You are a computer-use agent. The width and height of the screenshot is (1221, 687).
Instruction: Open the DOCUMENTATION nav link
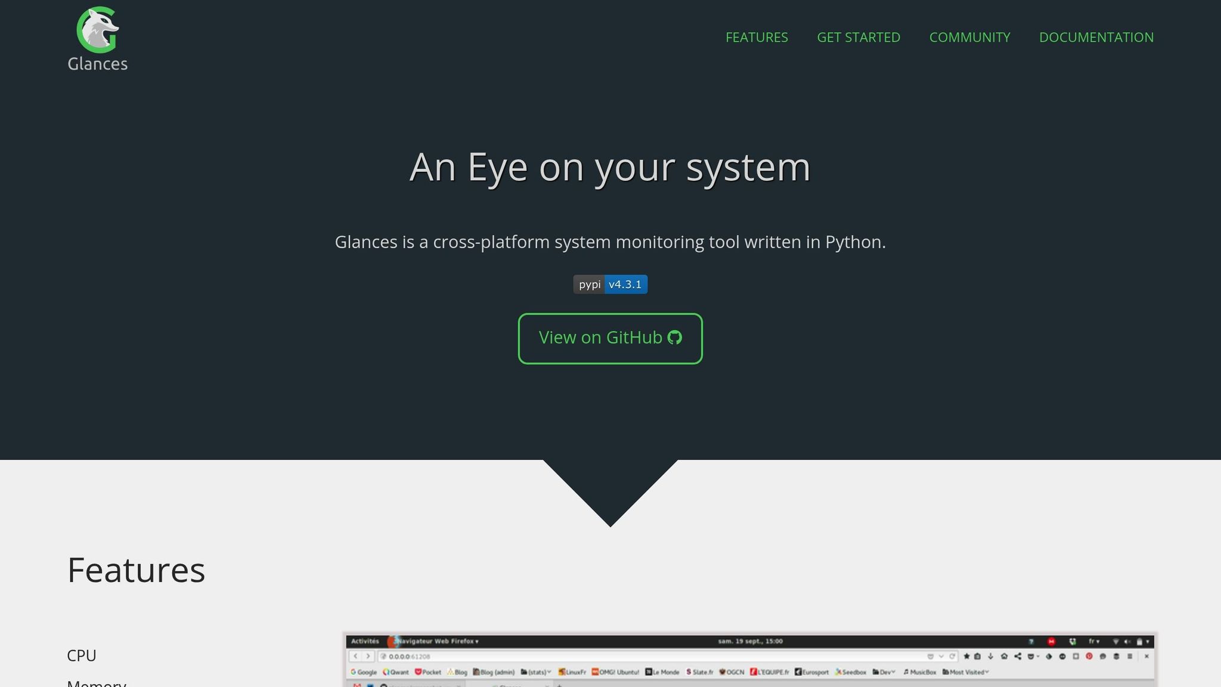(1096, 38)
